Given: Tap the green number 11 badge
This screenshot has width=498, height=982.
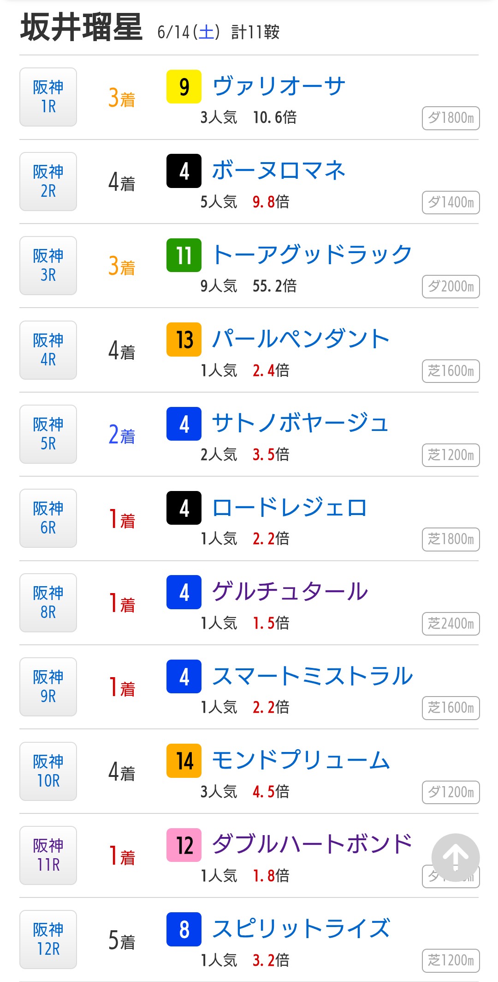Looking at the screenshot, I should (184, 255).
